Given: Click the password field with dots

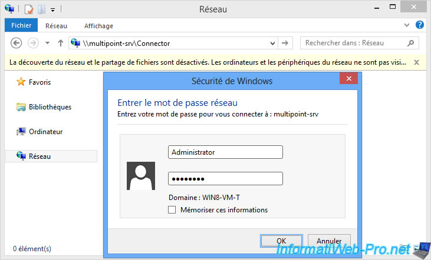Looking at the screenshot, I should [x=225, y=179].
